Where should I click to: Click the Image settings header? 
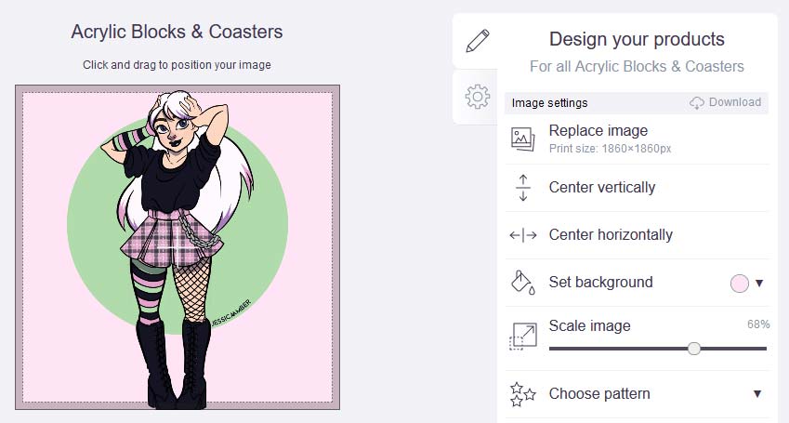coord(549,102)
